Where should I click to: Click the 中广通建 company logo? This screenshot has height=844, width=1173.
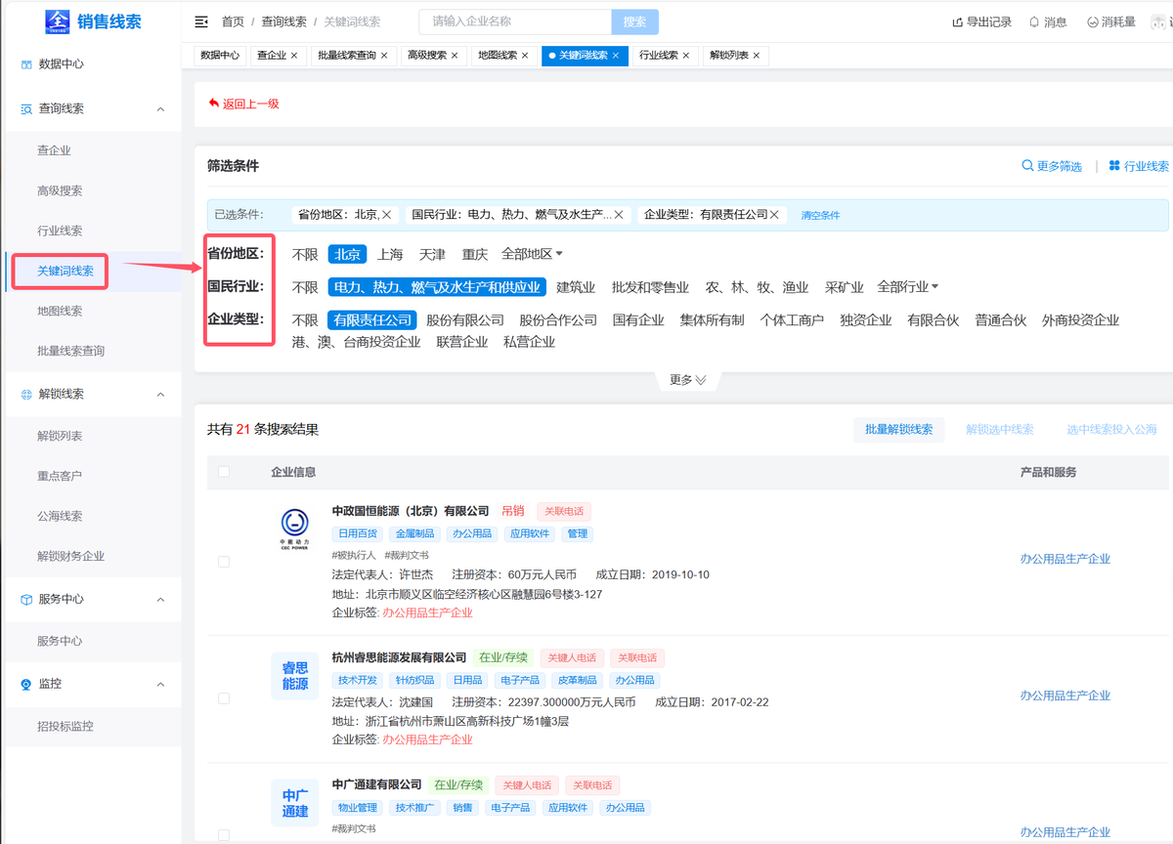pos(294,803)
